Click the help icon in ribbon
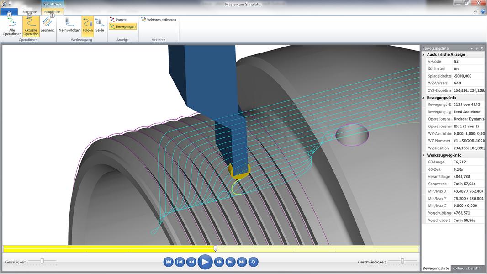The image size is (487, 274). 482,11
